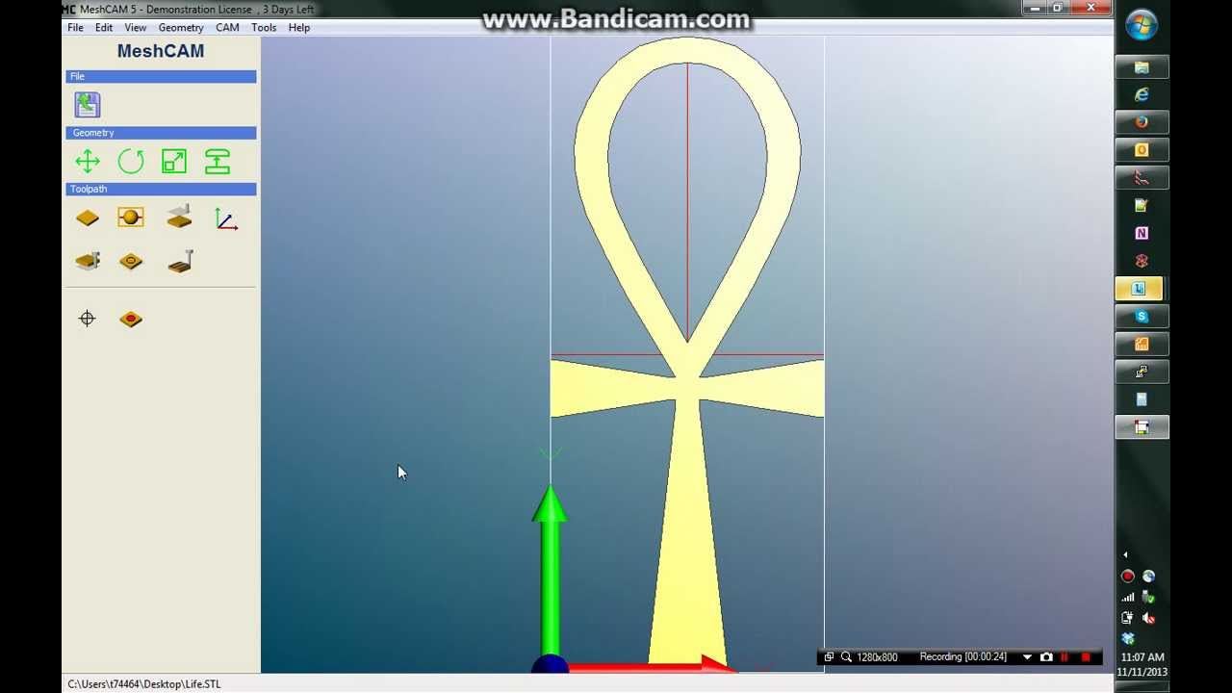Take a screenshot with Bandicam camera icon
The width and height of the screenshot is (1232, 693).
1046,657
